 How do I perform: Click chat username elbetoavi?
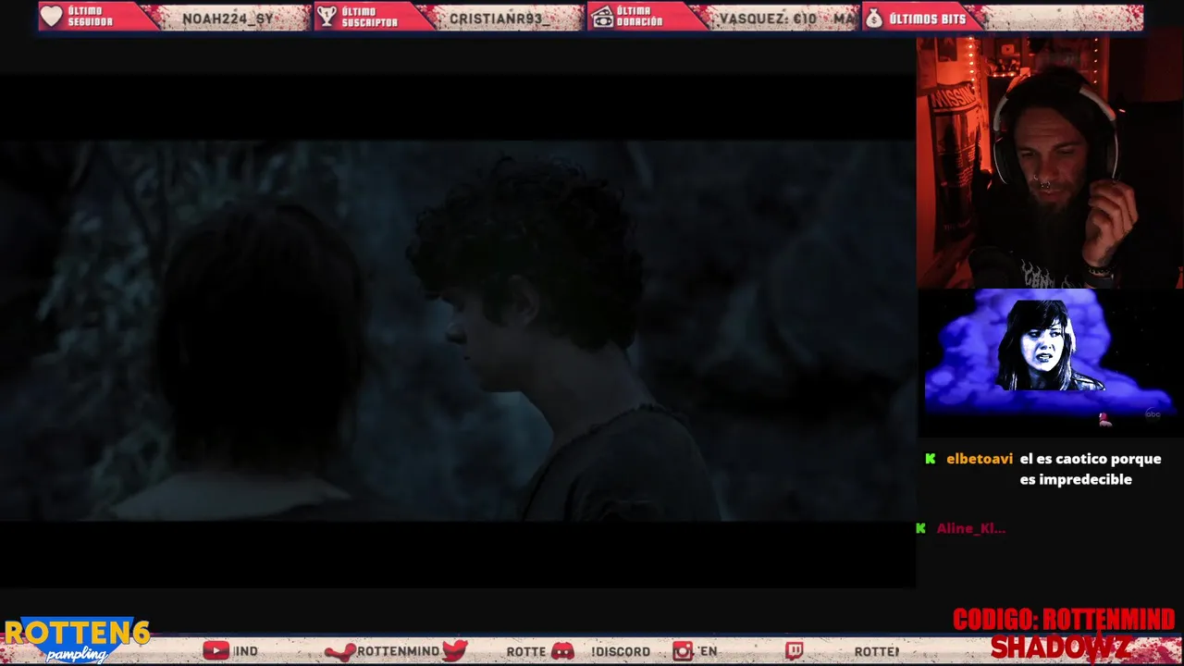coord(980,459)
